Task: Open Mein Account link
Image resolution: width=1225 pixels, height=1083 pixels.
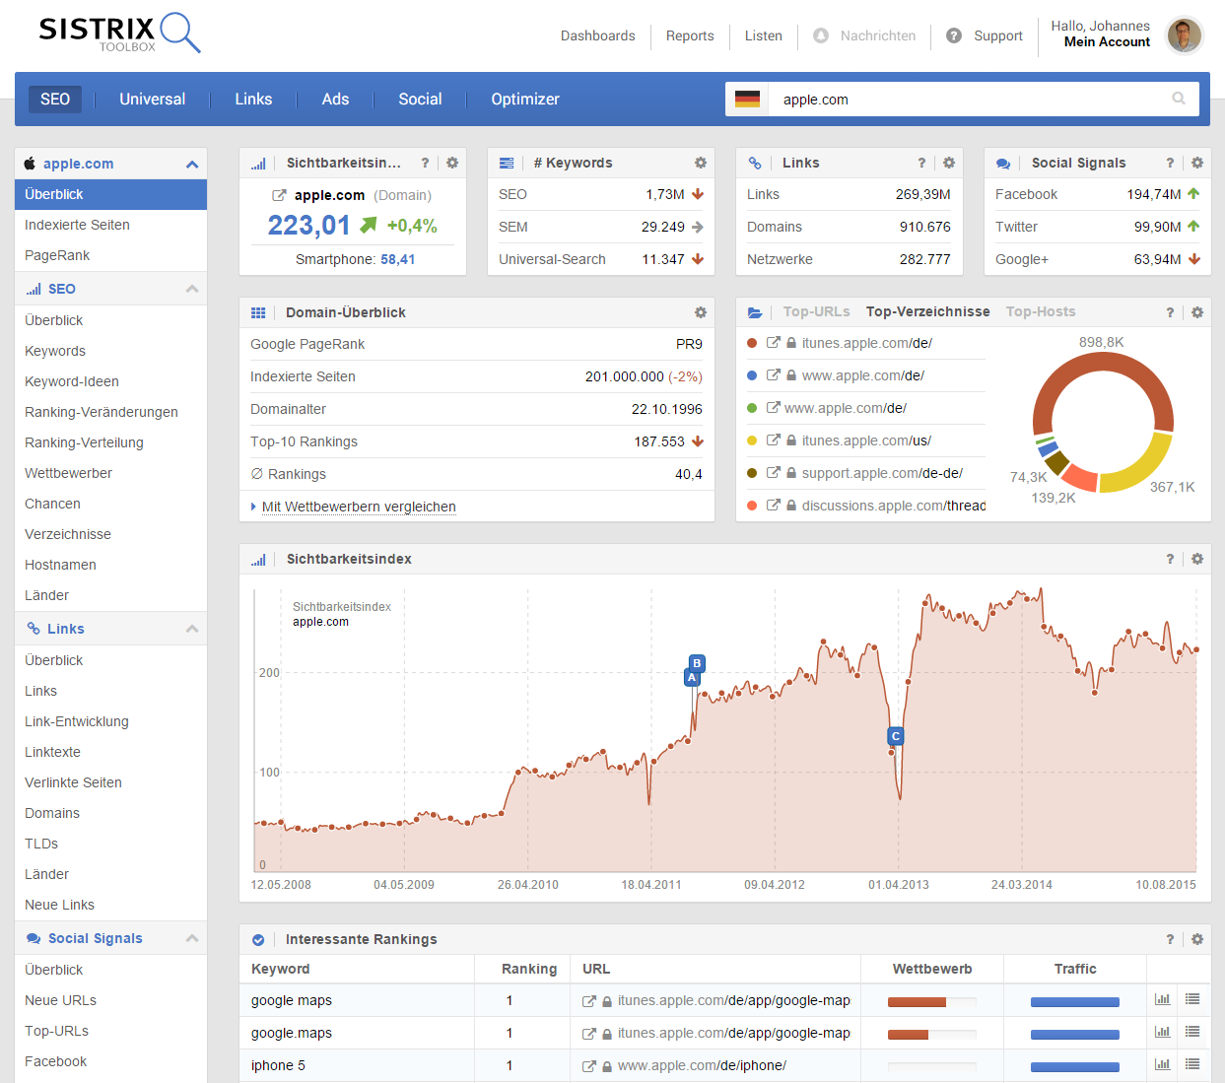Action: (x=1106, y=42)
